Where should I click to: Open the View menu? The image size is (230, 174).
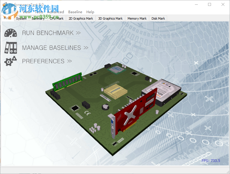click(27, 12)
